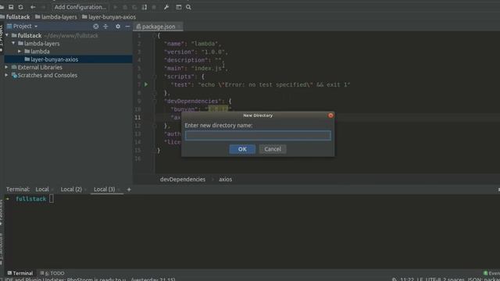Open the TODO tool window tab
This screenshot has height=281, width=500.
[x=52, y=273]
